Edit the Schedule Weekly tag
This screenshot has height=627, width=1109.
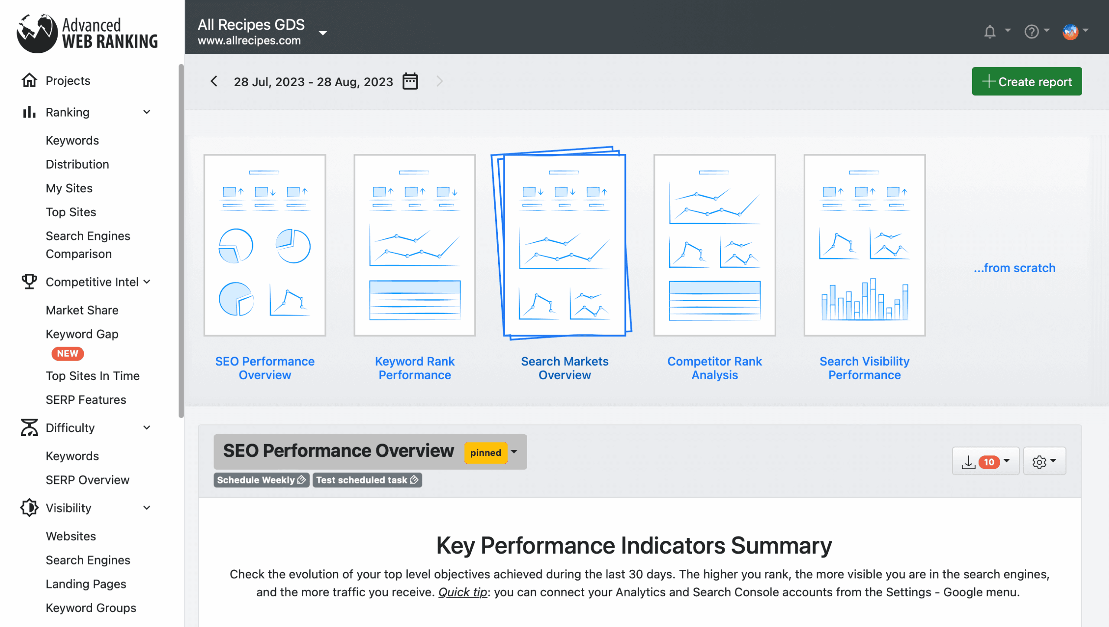tap(302, 480)
